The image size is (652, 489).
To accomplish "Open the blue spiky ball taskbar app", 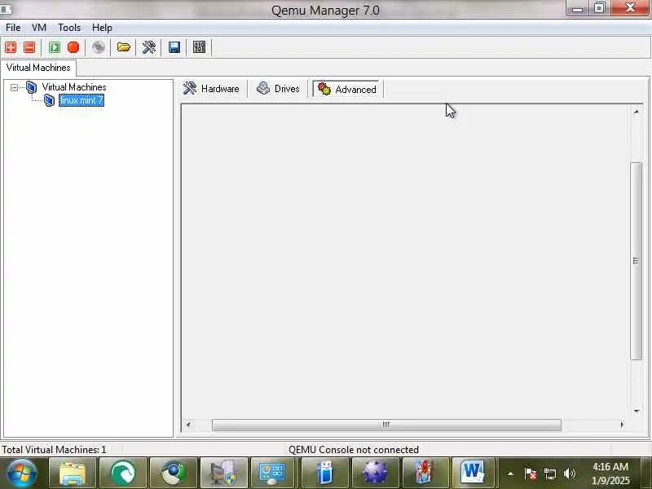I will [x=375, y=474].
